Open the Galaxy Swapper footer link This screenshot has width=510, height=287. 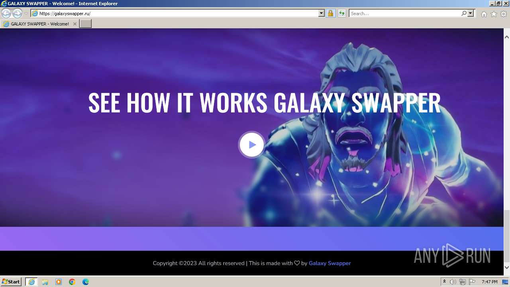coord(330,263)
